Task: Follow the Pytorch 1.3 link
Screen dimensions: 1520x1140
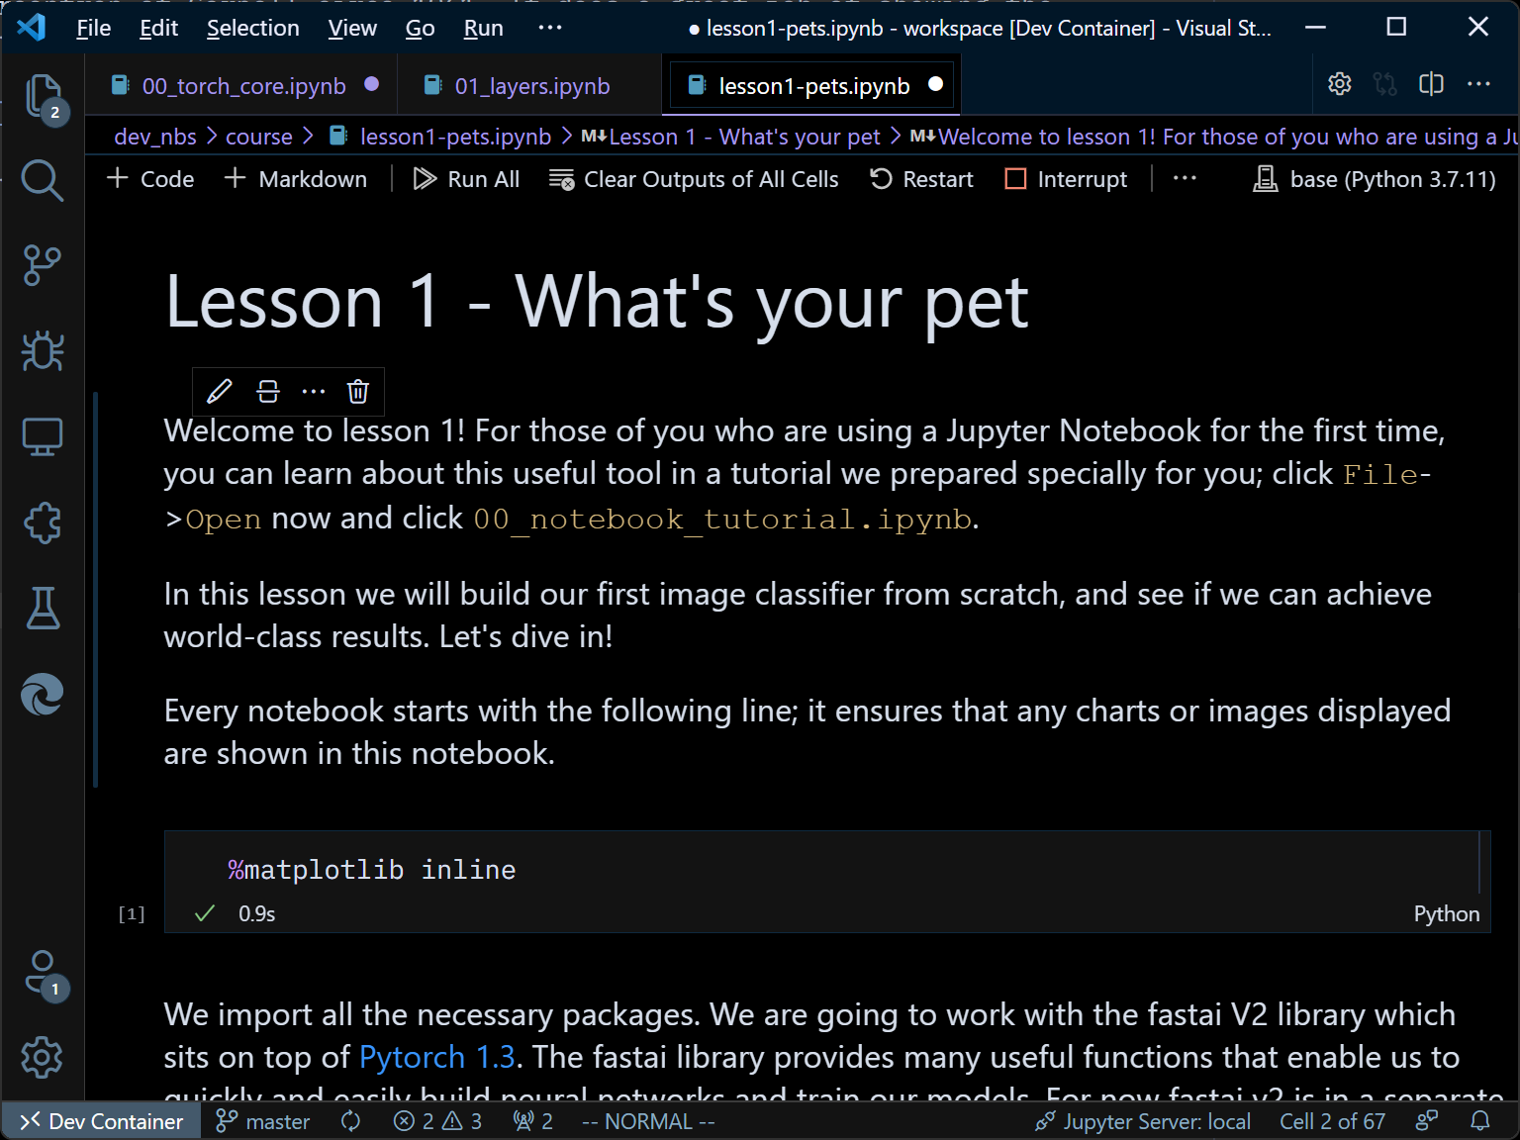Action: click(436, 1057)
